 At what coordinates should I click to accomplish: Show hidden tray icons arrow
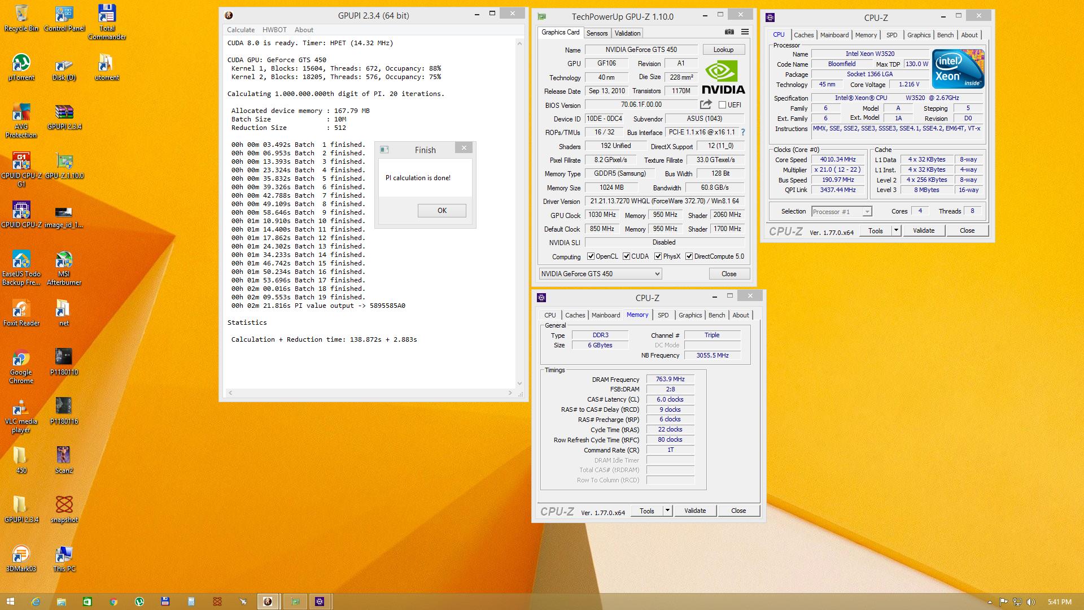(990, 602)
